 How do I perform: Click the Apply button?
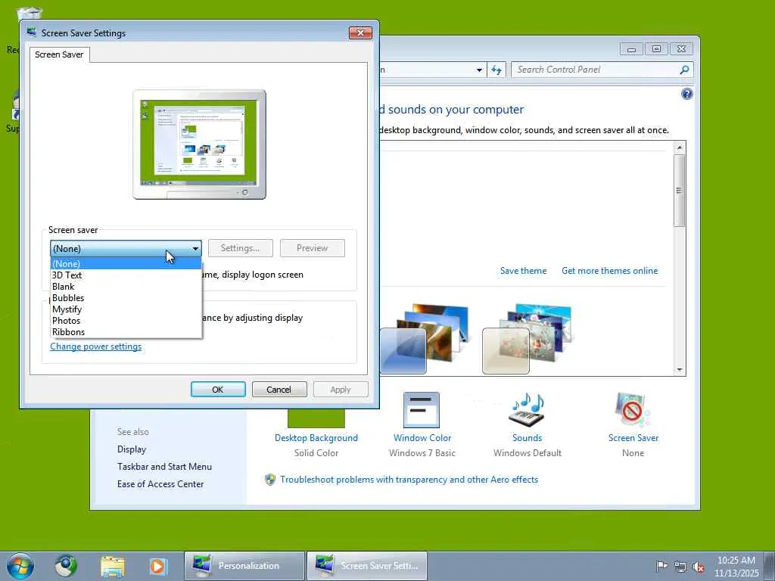pos(341,390)
